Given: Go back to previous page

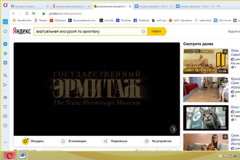Looking at the screenshot, I should (x=13, y=13).
